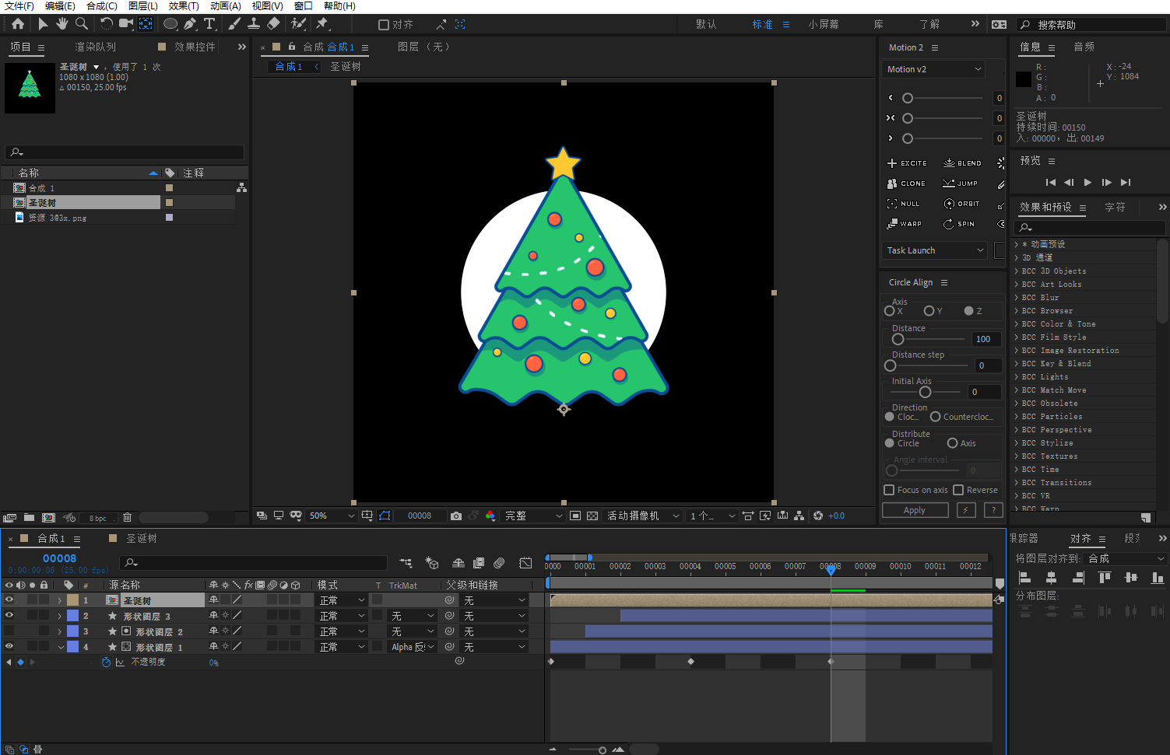Image resolution: width=1170 pixels, height=755 pixels.
Task: Pick the Hand tool
Action: (x=62, y=24)
